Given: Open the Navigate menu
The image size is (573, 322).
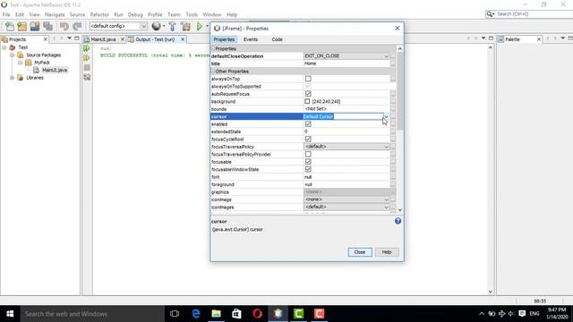Looking at the screenshot, I should click(55, 14).
